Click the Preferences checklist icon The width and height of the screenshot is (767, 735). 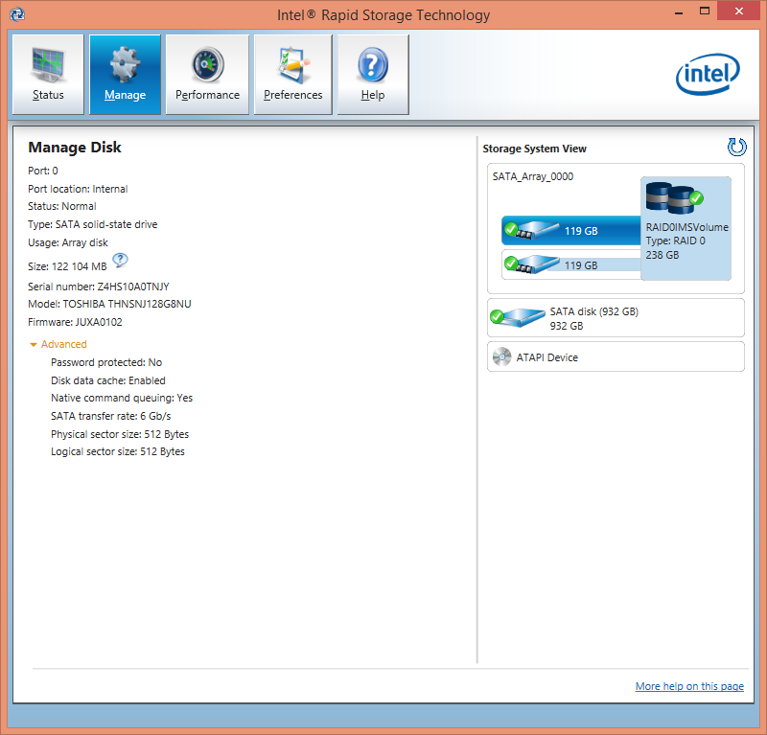click(x=293, y=64)
